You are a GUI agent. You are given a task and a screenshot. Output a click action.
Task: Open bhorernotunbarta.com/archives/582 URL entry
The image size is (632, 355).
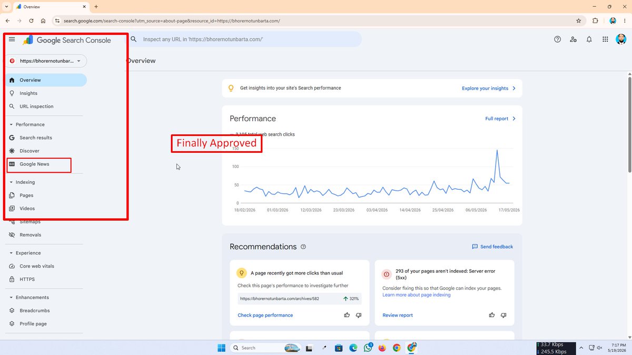(x=299, y=299)
